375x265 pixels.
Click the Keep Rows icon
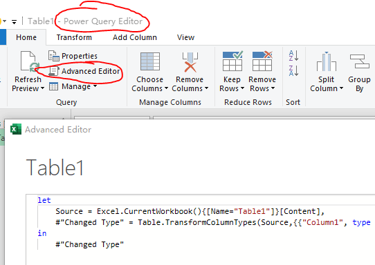coord(232,61)
